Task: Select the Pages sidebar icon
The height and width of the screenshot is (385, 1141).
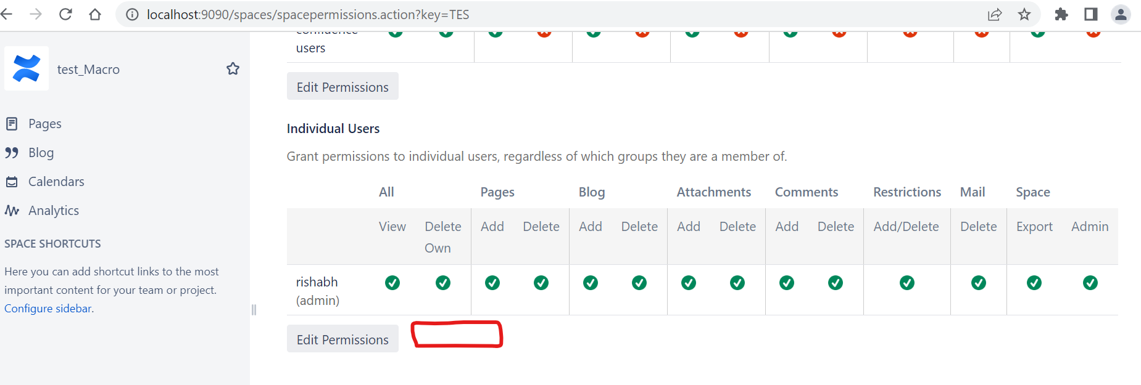Action: [12, 123]
